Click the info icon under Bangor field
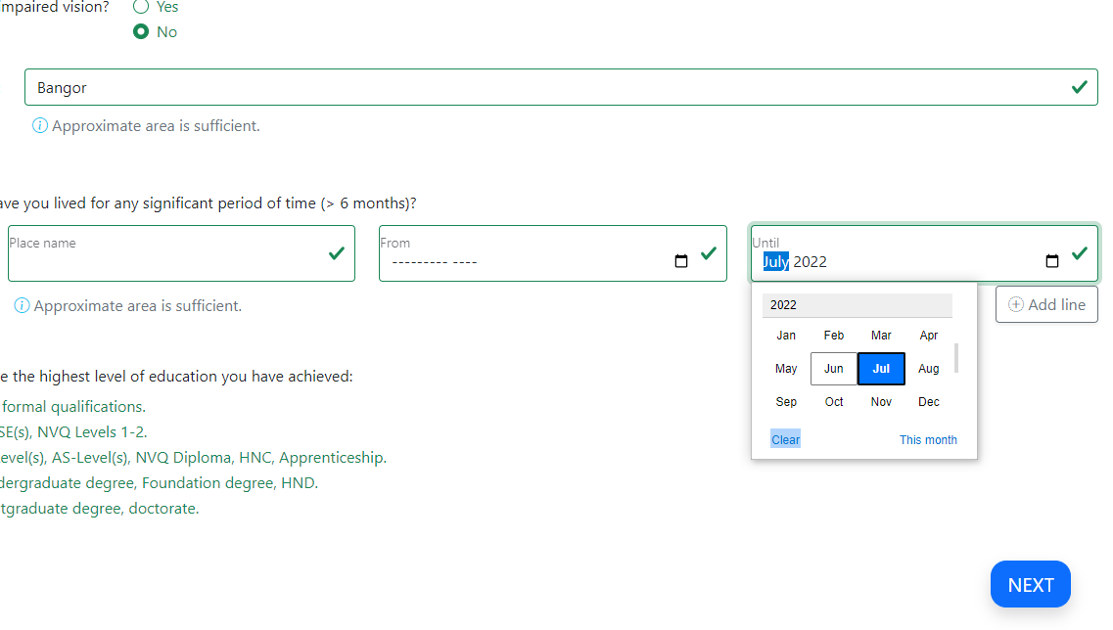1113x630 pixels. 40,125
